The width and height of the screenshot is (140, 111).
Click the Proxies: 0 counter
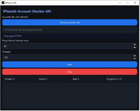point(19,79)
